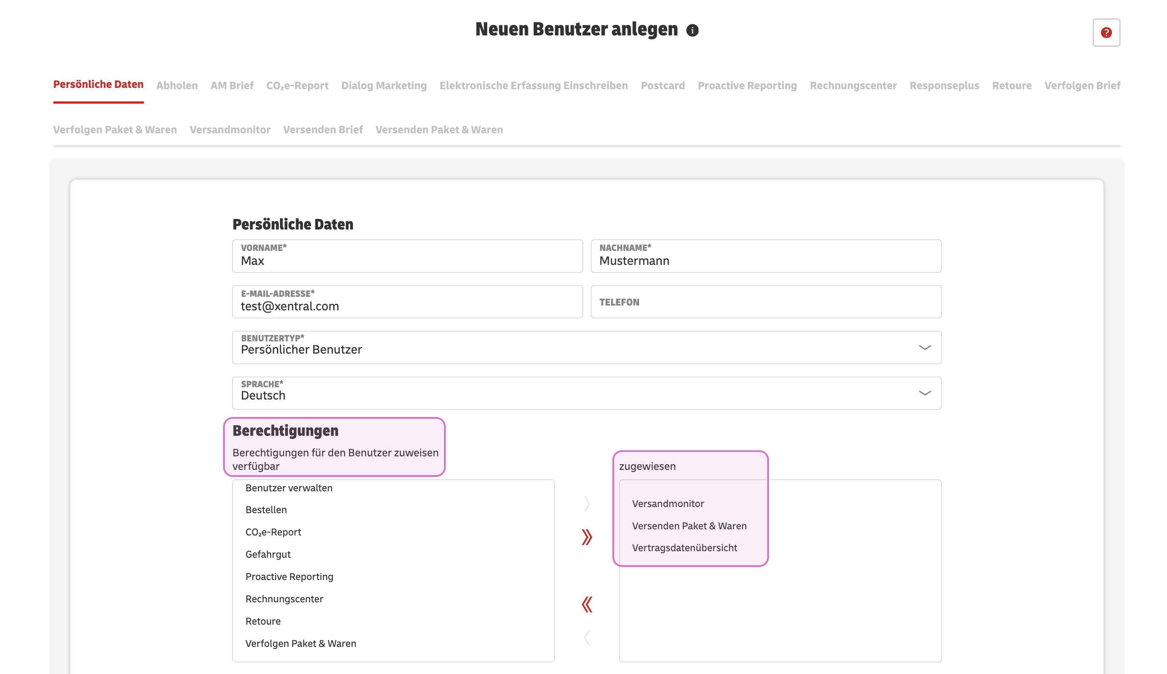Select Benutzer verwalten in available list
Image resolution: width=1167 pixels, height=674 pixels.
tap(289, 488)
